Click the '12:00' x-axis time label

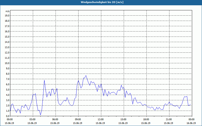(101, 119)
